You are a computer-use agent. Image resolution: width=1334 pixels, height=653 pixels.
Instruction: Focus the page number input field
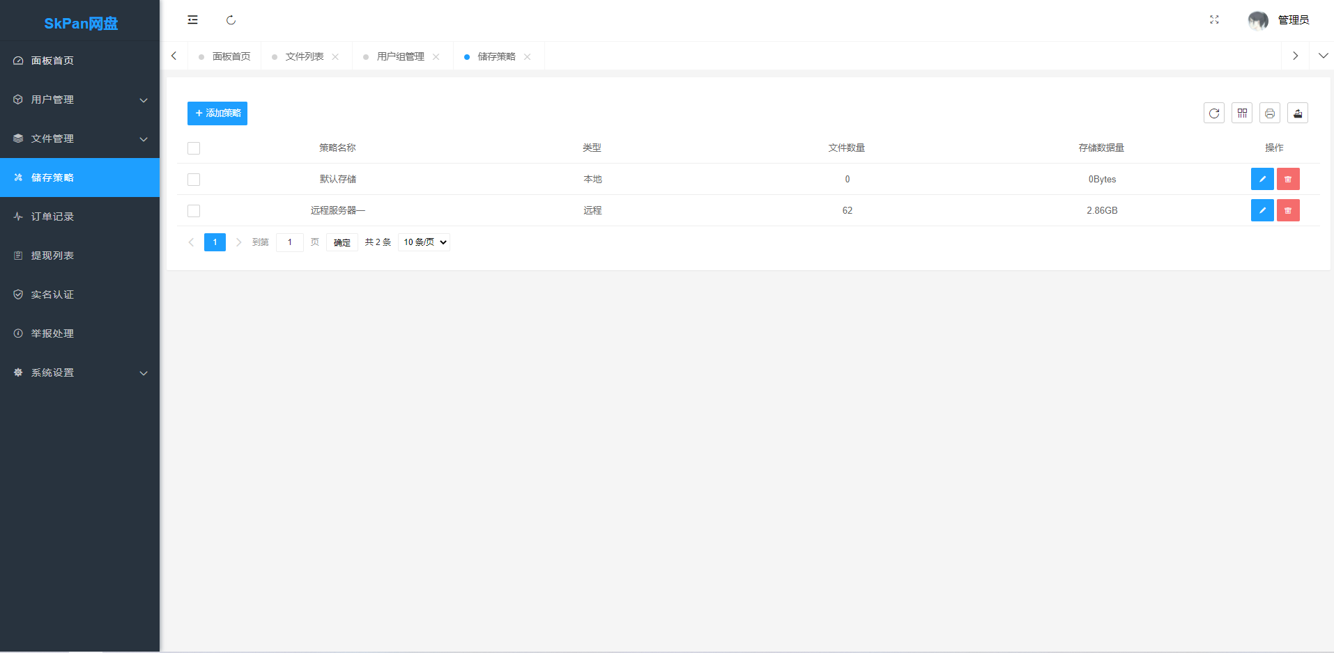[x=289, y=242]
